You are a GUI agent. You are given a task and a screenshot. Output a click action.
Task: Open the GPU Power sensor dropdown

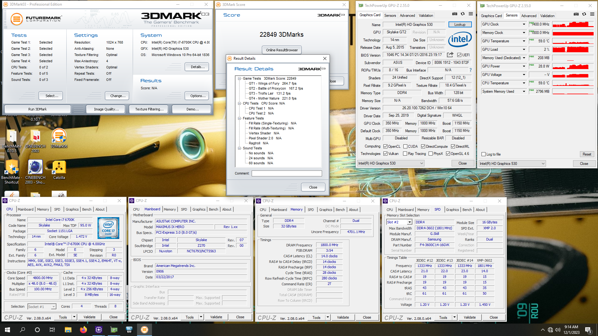point(524,66)
